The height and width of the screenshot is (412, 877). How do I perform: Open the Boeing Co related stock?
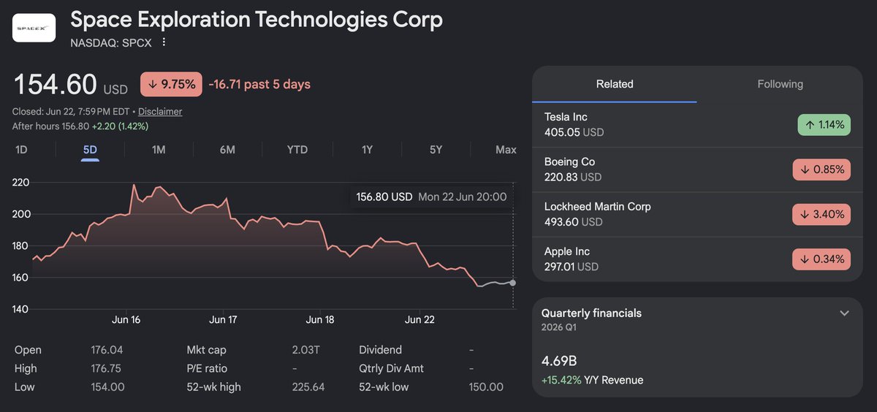point(697,169)
